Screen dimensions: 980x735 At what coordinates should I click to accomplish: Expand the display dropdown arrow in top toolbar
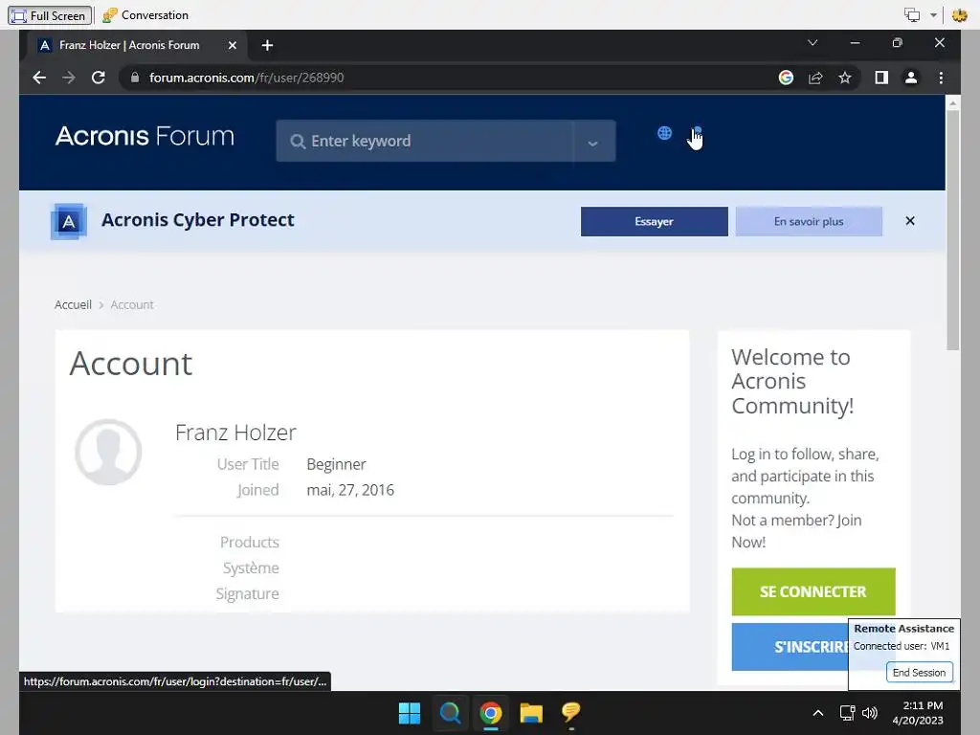coord(933,15)
